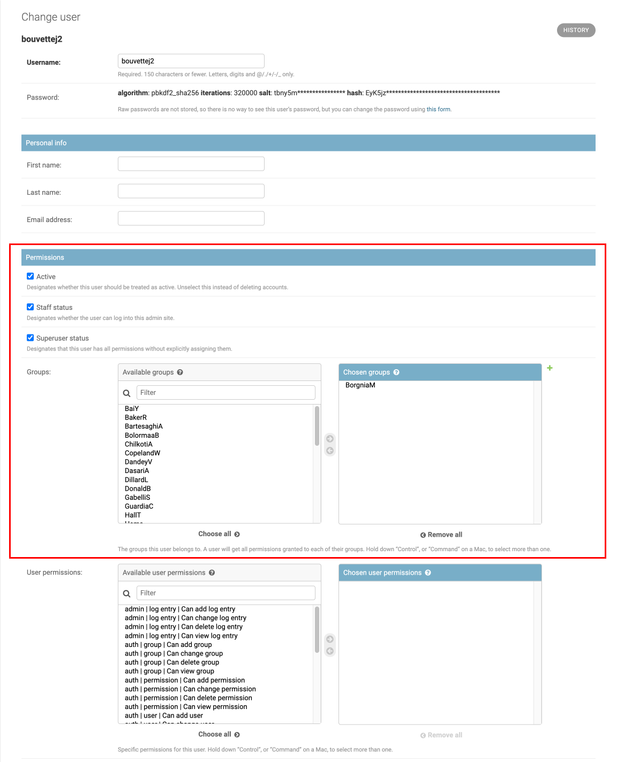Open 'this form' password change link

tap(438, 109)
